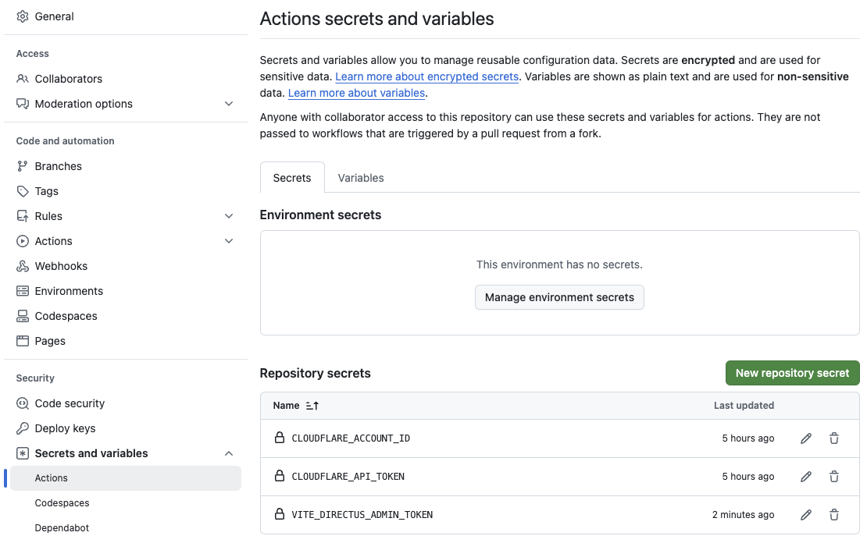Delete the CLOUDFLARE_ACCOUNT_ID secret trash icon
This screenshot has width=867, height=543.
[x=834, y=438]
